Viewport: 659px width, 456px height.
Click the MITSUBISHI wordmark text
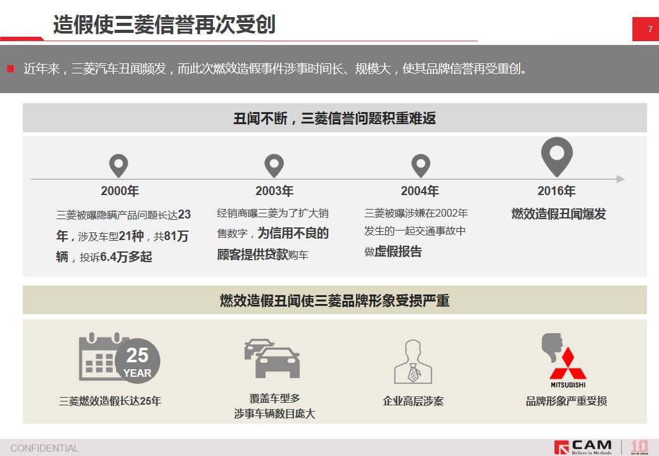point(568,384)
